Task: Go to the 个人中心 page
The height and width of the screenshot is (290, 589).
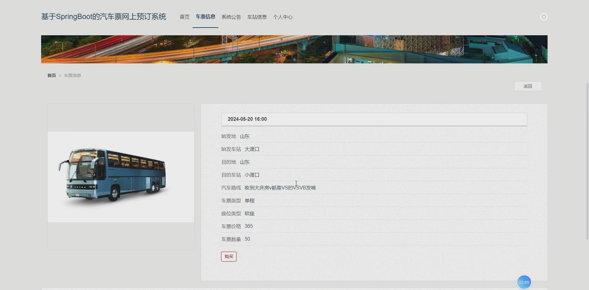Action: [283, 17]
